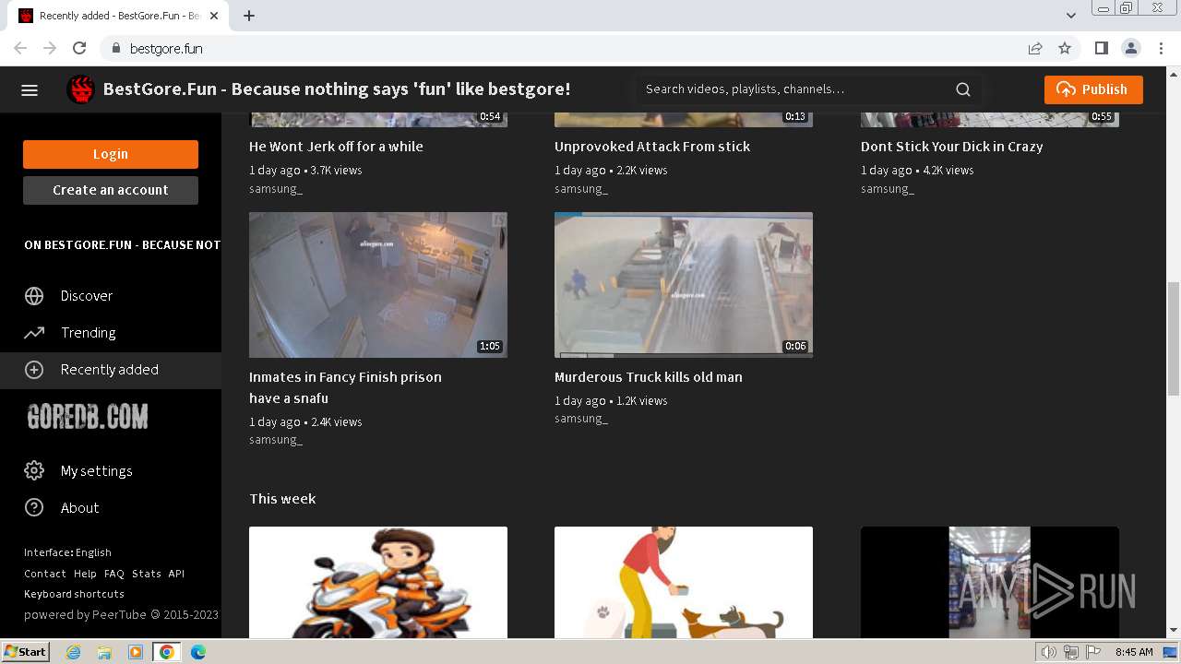Open man feeding dogs video thumbnail
Image resolution: width=1181 pixels, height=664 pixels.
(684, 583)
